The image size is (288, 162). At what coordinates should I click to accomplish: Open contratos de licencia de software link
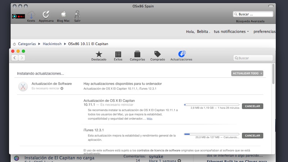pyautogui.click(x=158, y=151)
